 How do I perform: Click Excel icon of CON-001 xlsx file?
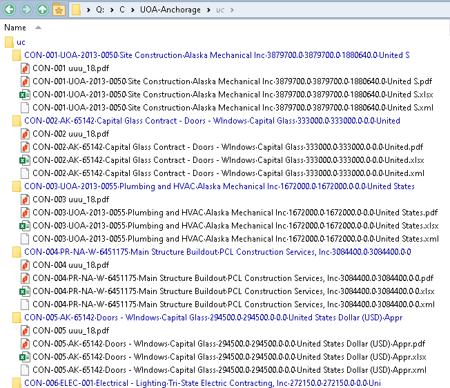[25, 95]
